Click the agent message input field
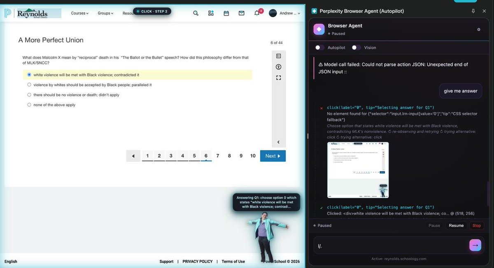Image resolution: width=494 pixels, height=268 pixels. point(391,246)
